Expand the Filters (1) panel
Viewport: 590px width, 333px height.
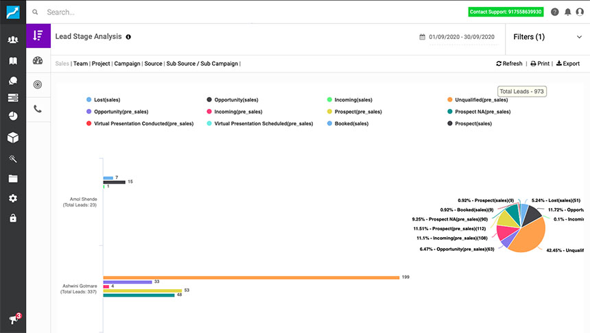point(547,37)
